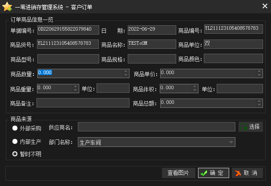Decrease 商品体积 with the down arrow

[194, 90]
